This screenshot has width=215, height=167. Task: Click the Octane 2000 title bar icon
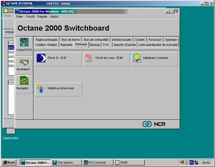point(17,11)
